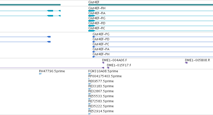The height and width of the screenshot is (115, 213).
Task: Click the Glut4EF-PA protein label
Action: coord(101,49)
